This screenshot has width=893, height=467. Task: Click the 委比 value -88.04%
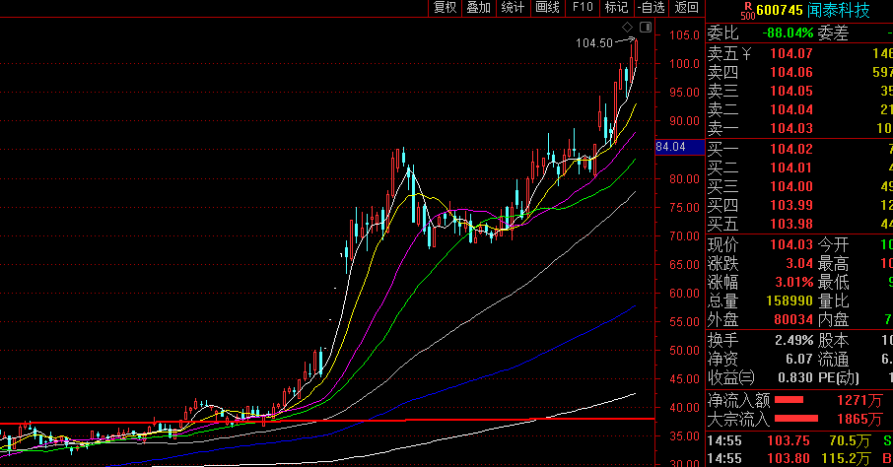788,33
